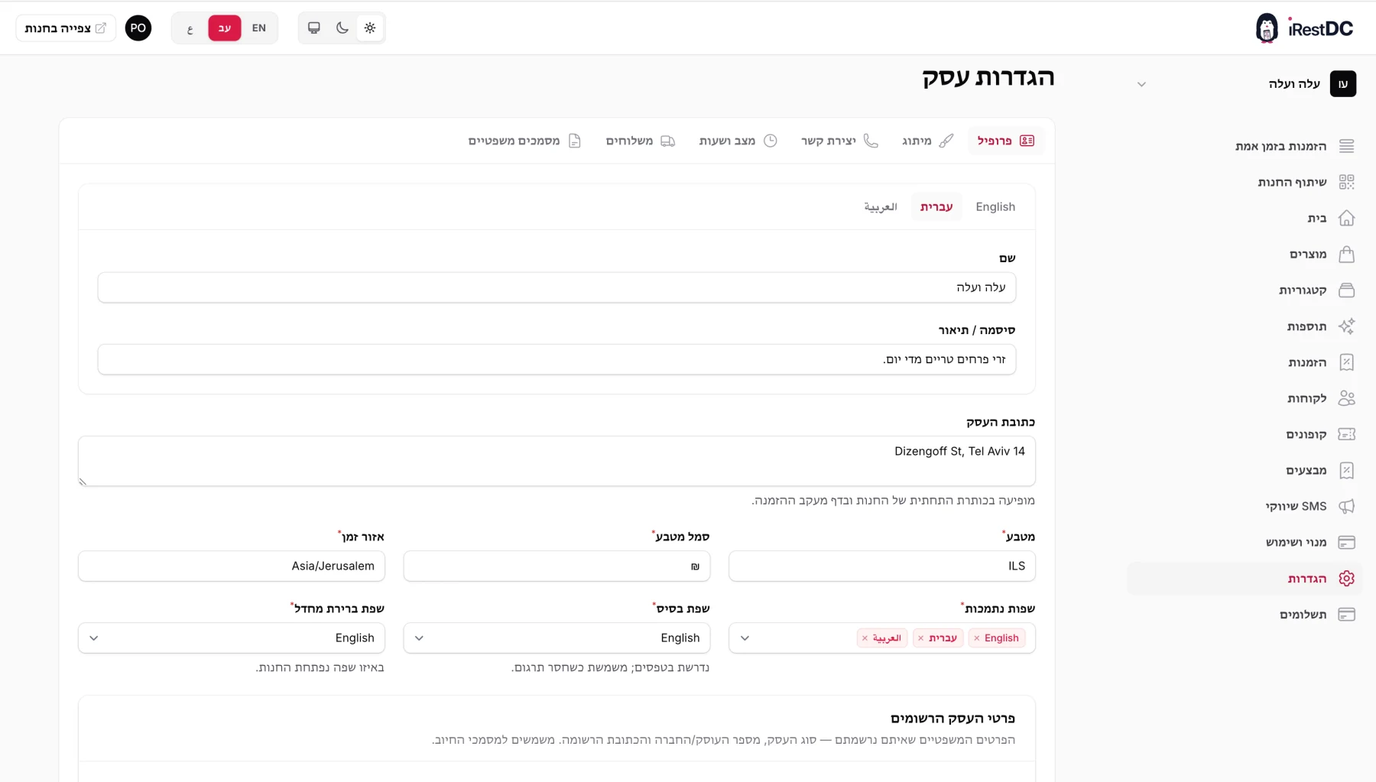
Task: Select Arabic ع interface language
Action: tap(190, 28)
